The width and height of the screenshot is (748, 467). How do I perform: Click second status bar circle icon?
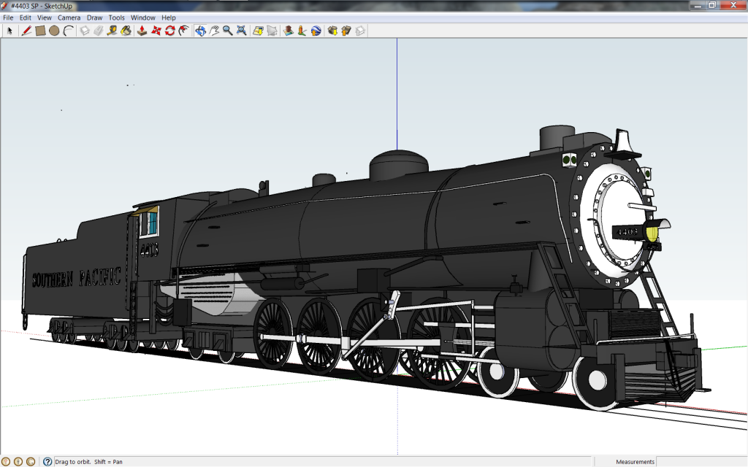[18, 461]
